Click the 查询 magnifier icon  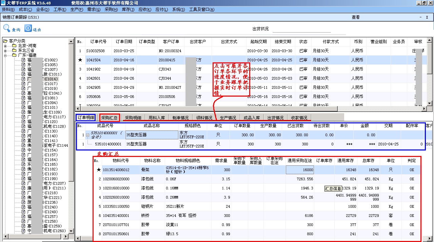click(x=7, y=28)
